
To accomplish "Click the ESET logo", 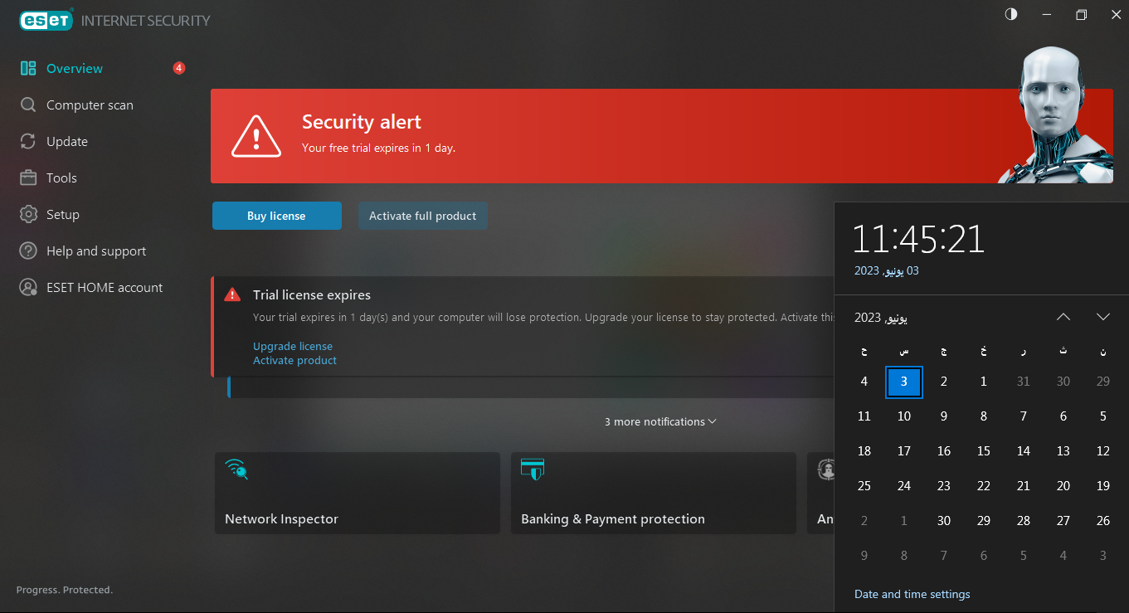I will click(x=46, y=20).
